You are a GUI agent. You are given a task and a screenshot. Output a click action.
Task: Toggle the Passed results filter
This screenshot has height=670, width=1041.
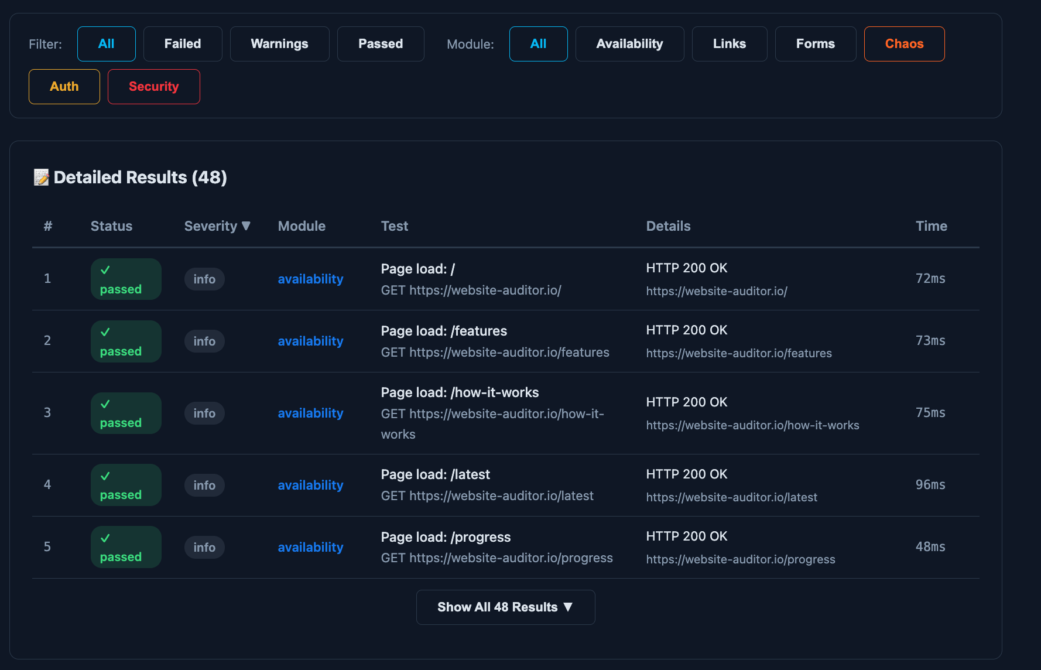(x=380, y=43)
